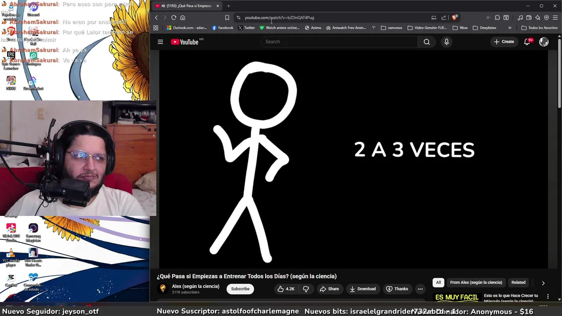Open TikTok LIVE Studio desktop shortcut
Viewport: 562px width, 316px height.
(x=11, y=233)
